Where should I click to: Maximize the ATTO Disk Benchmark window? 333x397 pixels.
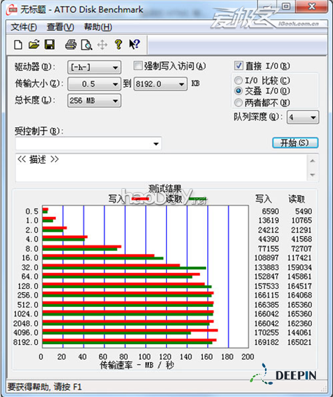[x=286, y=6]
